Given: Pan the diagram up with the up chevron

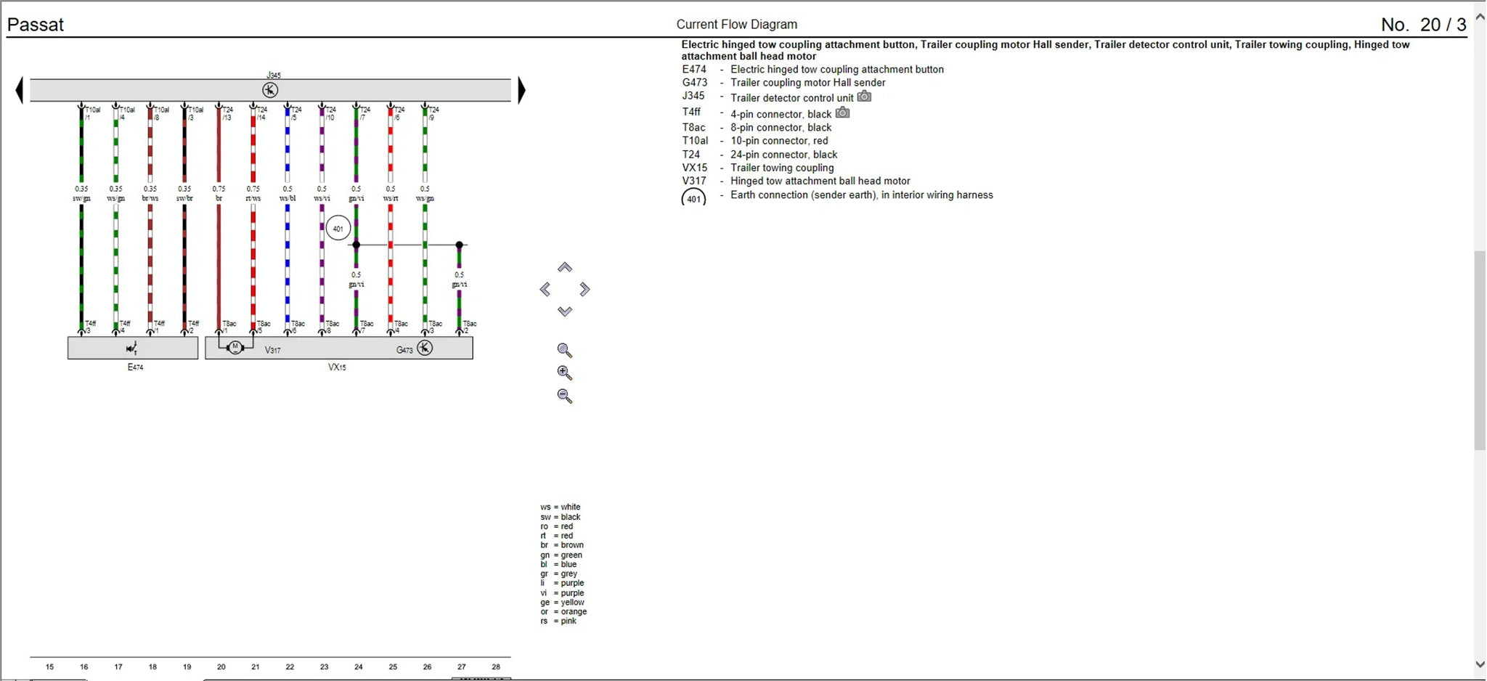Looking at the screenshot, I should pyautogui.click(x=565, y=267).
